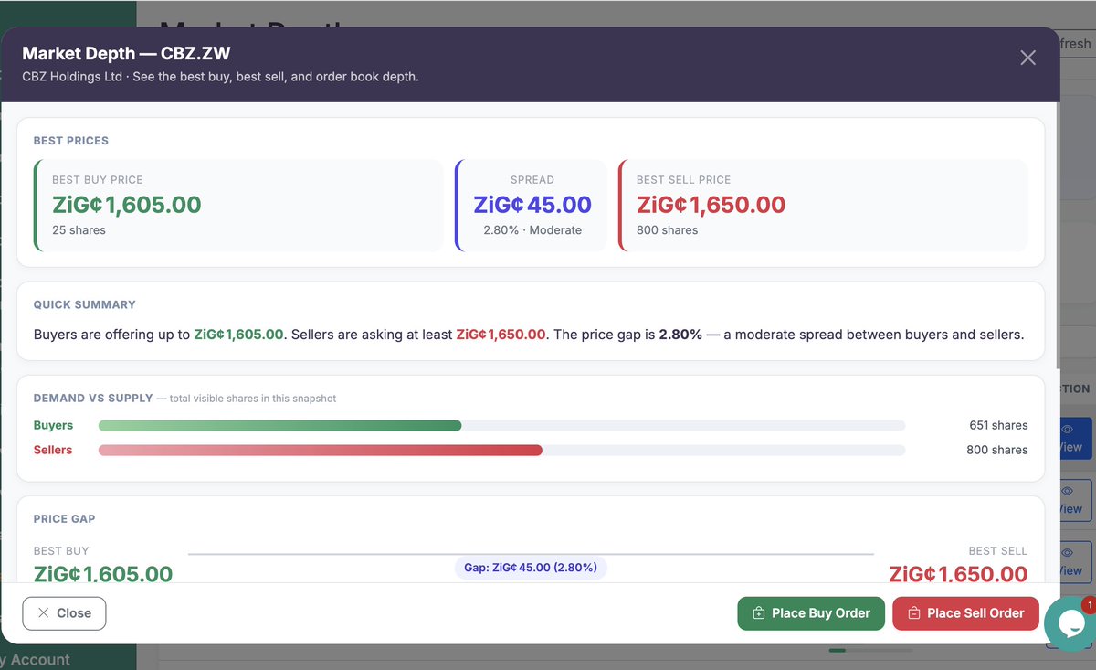Click the price gap line between best buy and sell
The height and width of the screenshot is (670, 1096).
[x=531, y=554]
